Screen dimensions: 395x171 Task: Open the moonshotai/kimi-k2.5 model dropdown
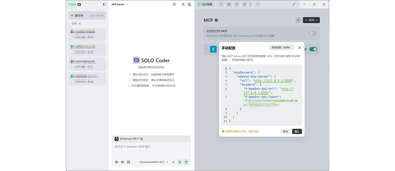pos(153,162)
